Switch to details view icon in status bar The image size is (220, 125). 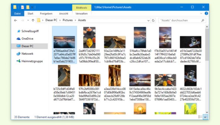[x=200, y=117]
